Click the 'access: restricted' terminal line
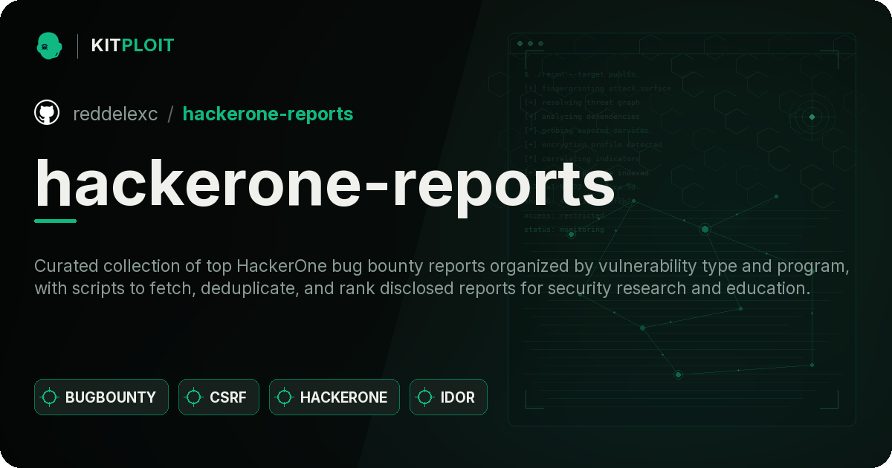This screenshot has height=468, width=892. pos(564,215)
